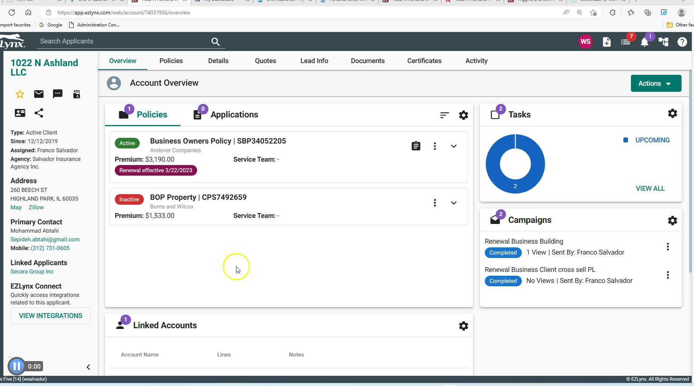
Task: Click the clipboard icon on Business Owners Policy
Action: [416, 146]
